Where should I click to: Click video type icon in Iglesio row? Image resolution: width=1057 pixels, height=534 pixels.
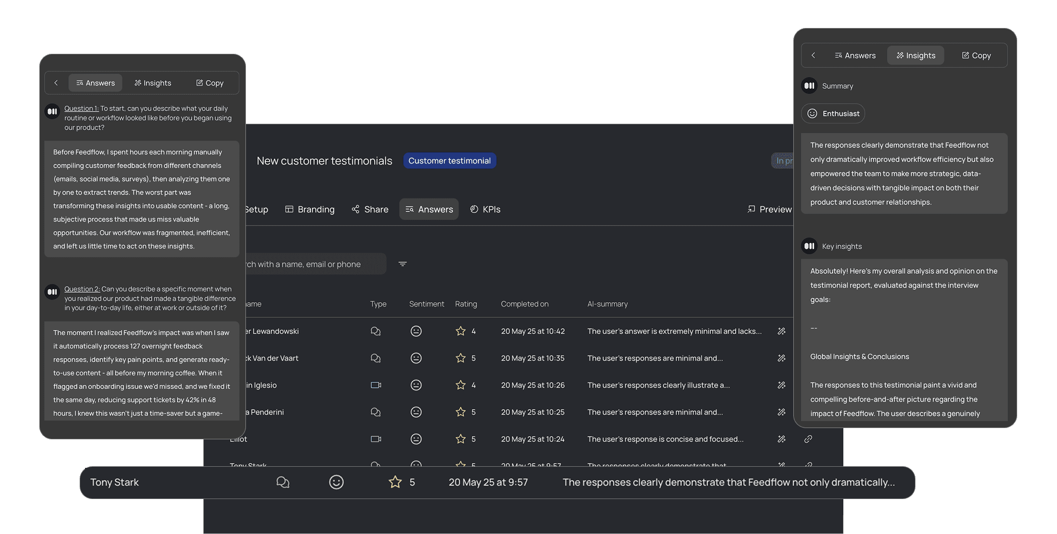(x=376, y=385)
